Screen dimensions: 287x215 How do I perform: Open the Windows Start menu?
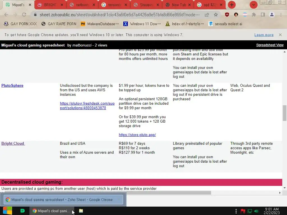[x=8, y=211]
